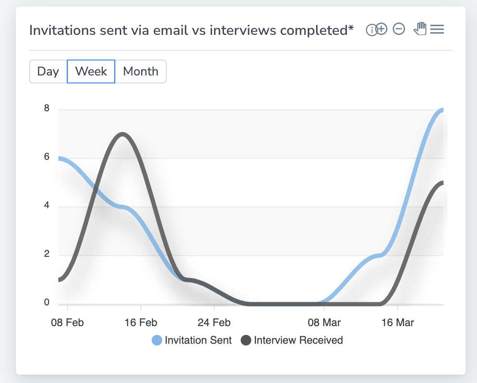Zoom in on the chart
The image size is (477, 383).
[x=381, y=30]
